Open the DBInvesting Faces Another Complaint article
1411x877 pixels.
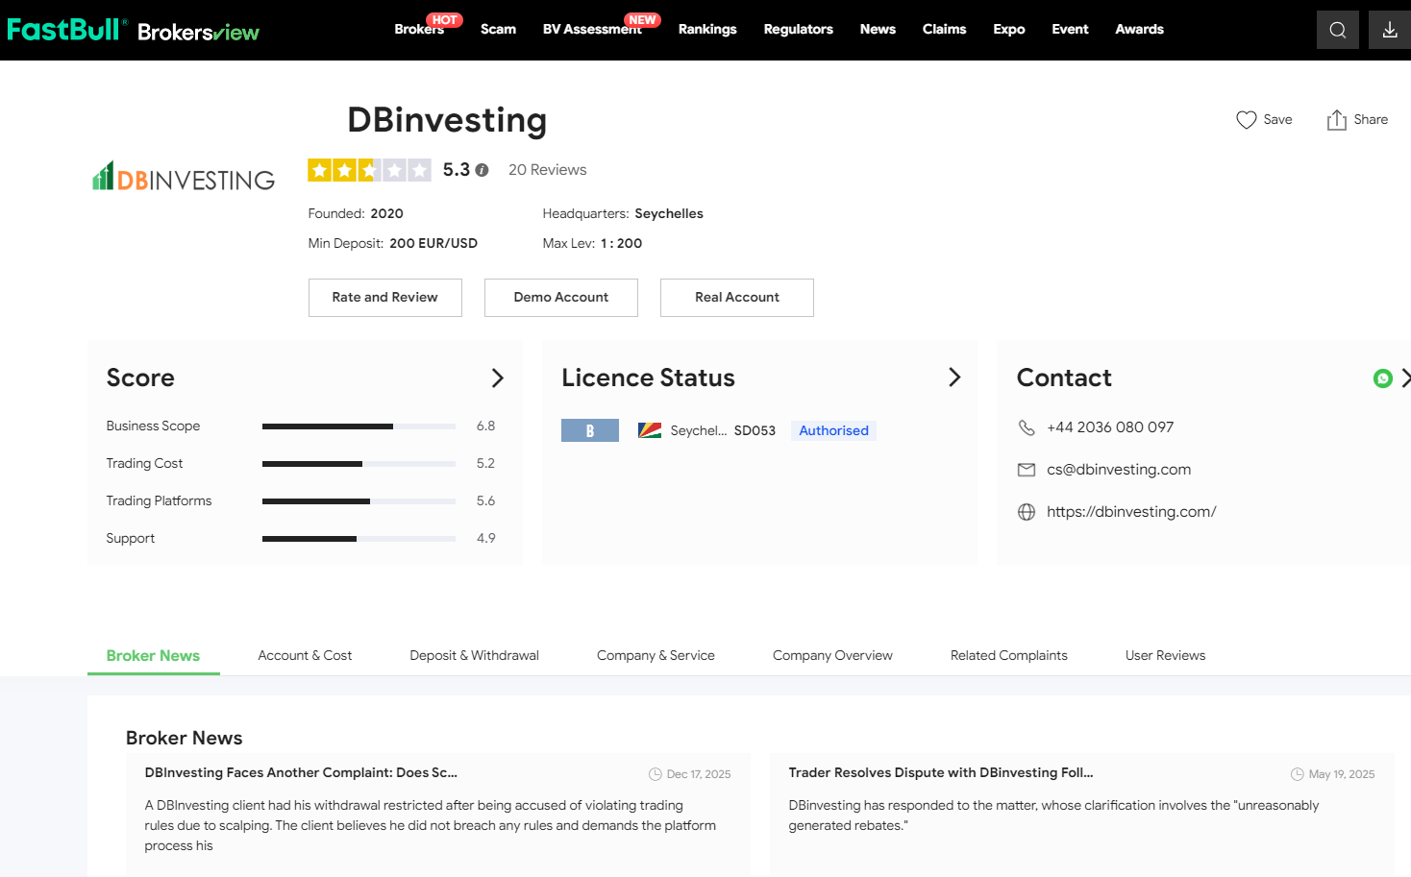[x=301, y=772]
